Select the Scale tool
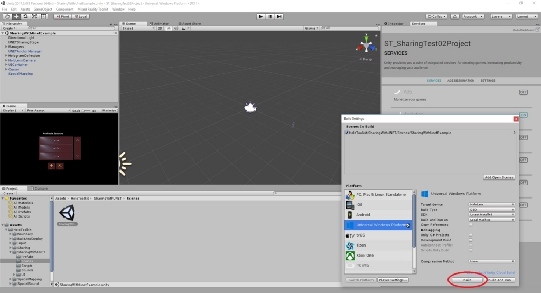The image size is (541, 293). [34, 16]
